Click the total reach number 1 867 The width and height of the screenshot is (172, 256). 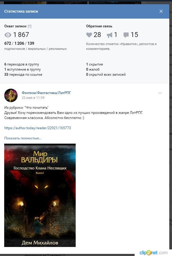pos(21,35)
